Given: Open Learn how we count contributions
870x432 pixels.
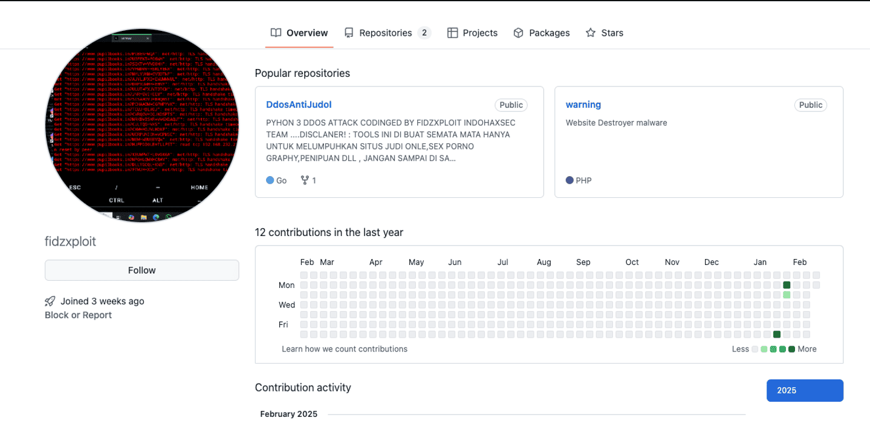Looking at the screenshot, I should (x=345, y=349).
